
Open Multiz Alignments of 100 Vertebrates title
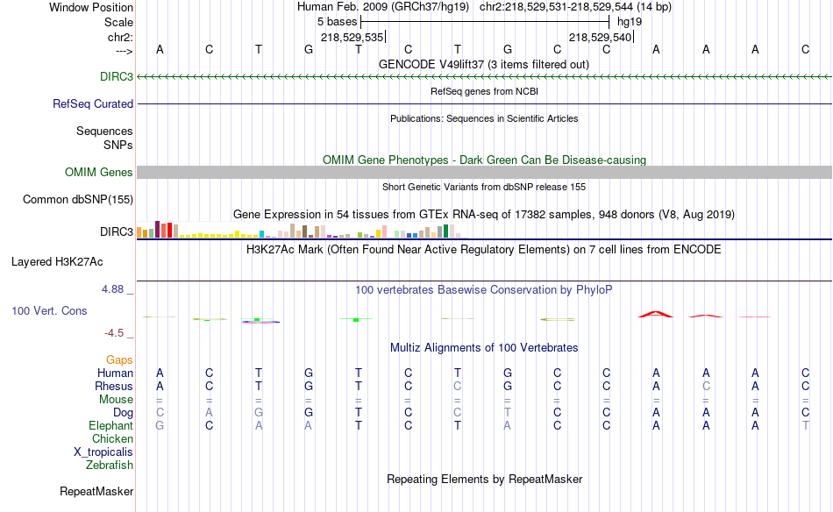[484, 348]
